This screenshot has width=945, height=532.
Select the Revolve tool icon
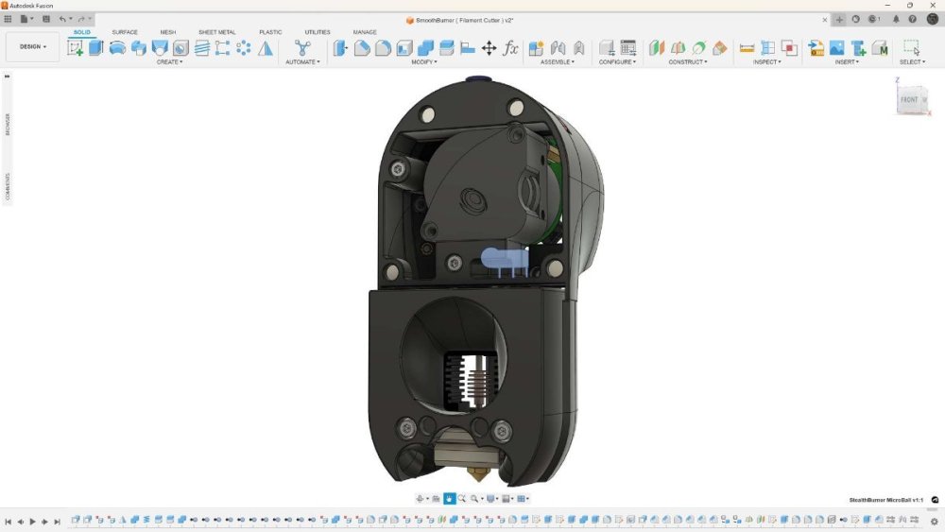pyautogui.click(x=117, y=48)
